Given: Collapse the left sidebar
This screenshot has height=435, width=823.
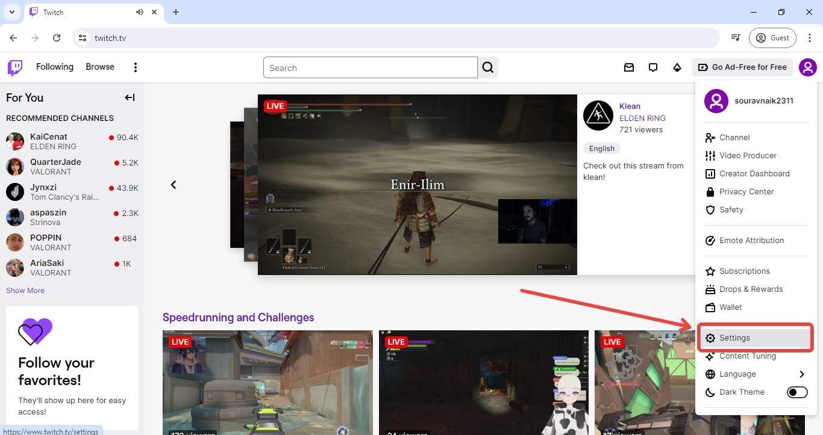Looking at the screenshot, I should pyautogui.click(x=130, y=97).
